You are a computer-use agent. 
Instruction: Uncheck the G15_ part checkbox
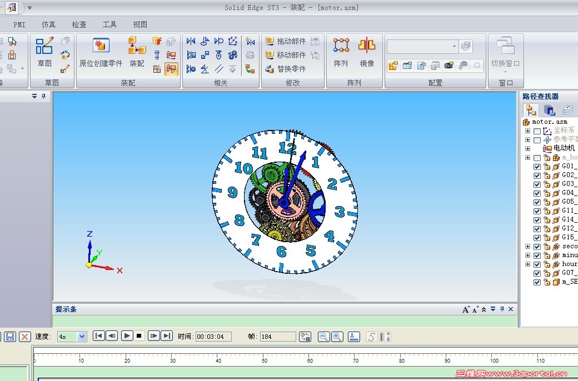point(537,238)
